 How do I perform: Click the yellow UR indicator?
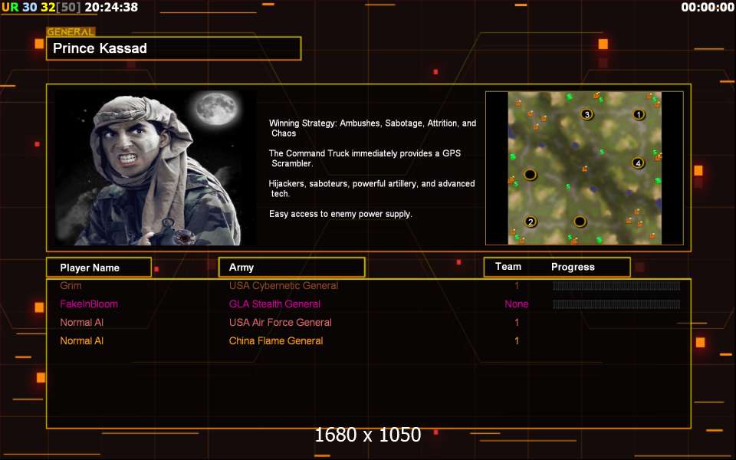pyautogui.click(x=10, y=7)
